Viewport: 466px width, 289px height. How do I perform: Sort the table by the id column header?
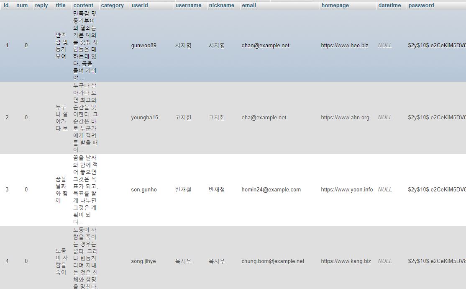point(6,5)
